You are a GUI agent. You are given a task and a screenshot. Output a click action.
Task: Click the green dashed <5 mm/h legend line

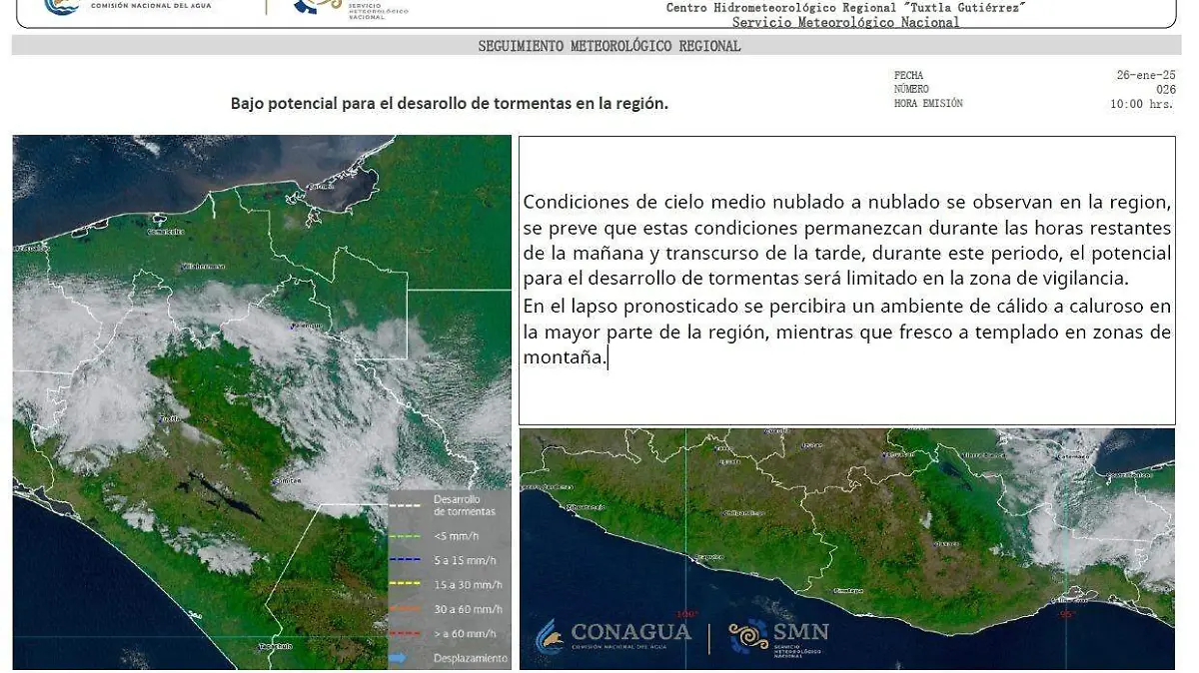[x=405, y=536]
